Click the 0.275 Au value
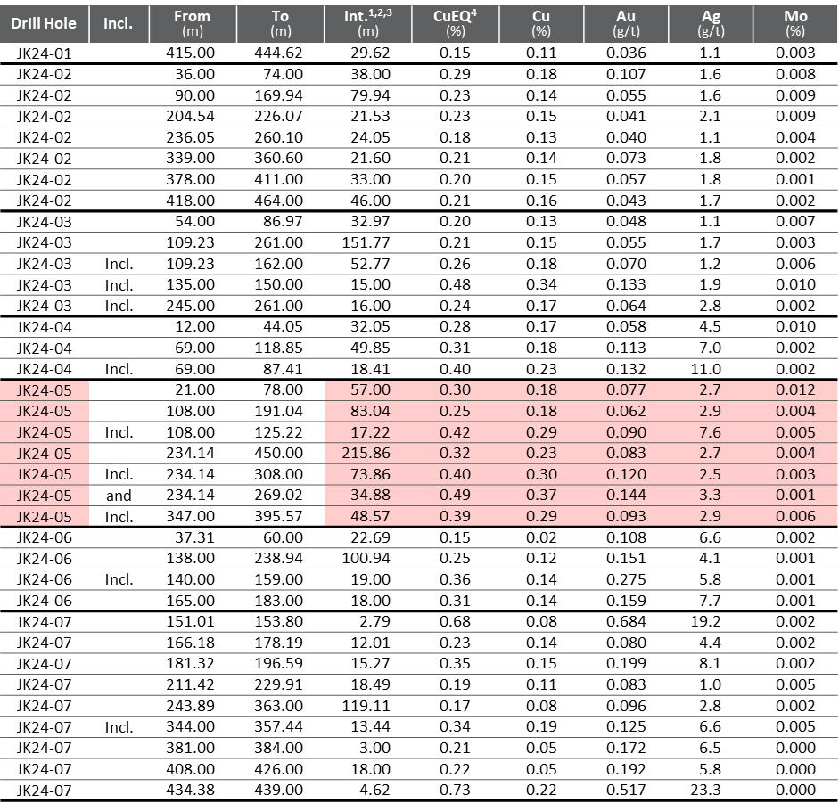The height and width of the screenshot is (811, 839). click(626, 579)
